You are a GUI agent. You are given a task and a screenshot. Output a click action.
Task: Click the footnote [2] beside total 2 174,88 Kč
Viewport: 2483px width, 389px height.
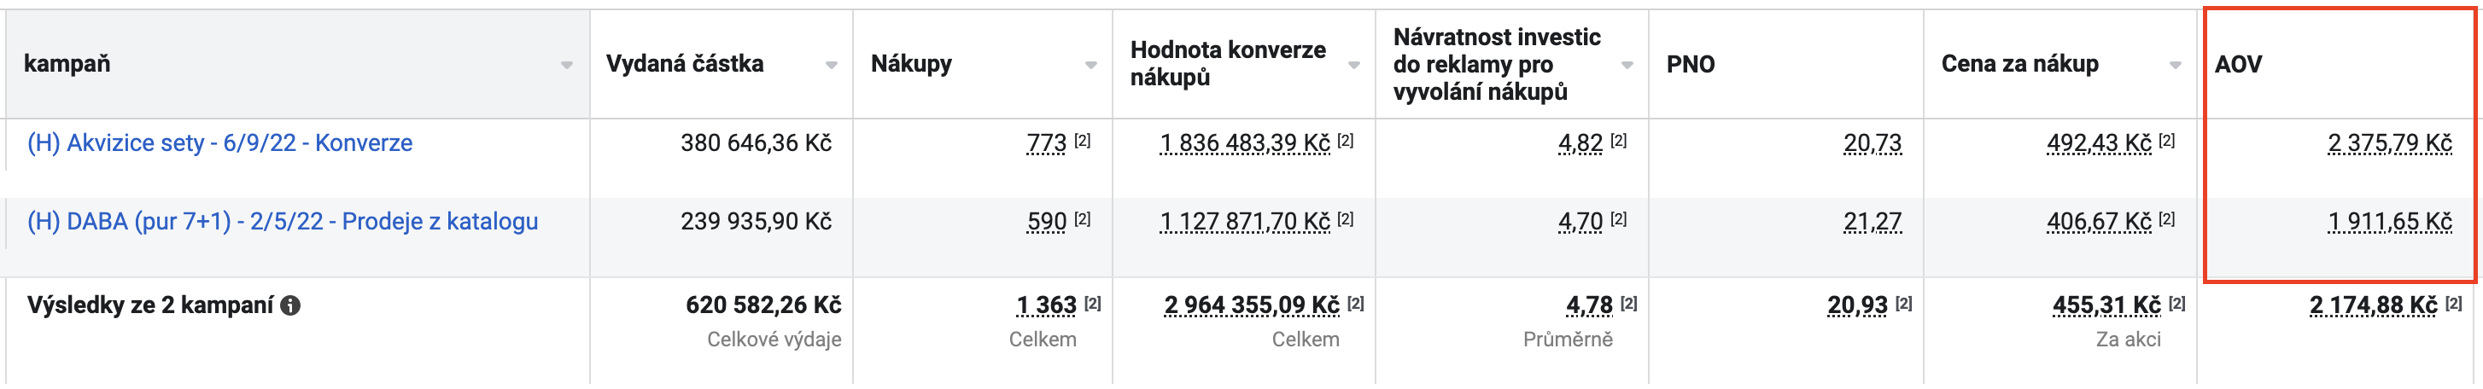[2454, 304]
